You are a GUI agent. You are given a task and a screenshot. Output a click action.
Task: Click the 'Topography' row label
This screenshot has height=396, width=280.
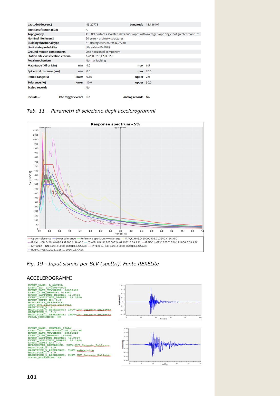coord(36,34)
